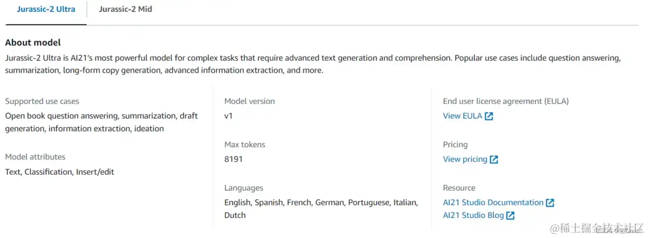Click the Supported use cases label
The height and width of the screenshot is (238, 648).
42,102
